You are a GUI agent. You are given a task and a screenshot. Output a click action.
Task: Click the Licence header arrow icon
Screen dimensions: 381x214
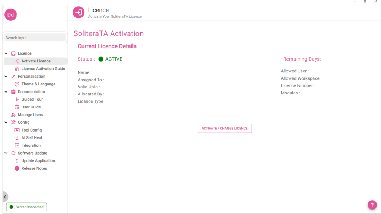[x=79, y=12]
